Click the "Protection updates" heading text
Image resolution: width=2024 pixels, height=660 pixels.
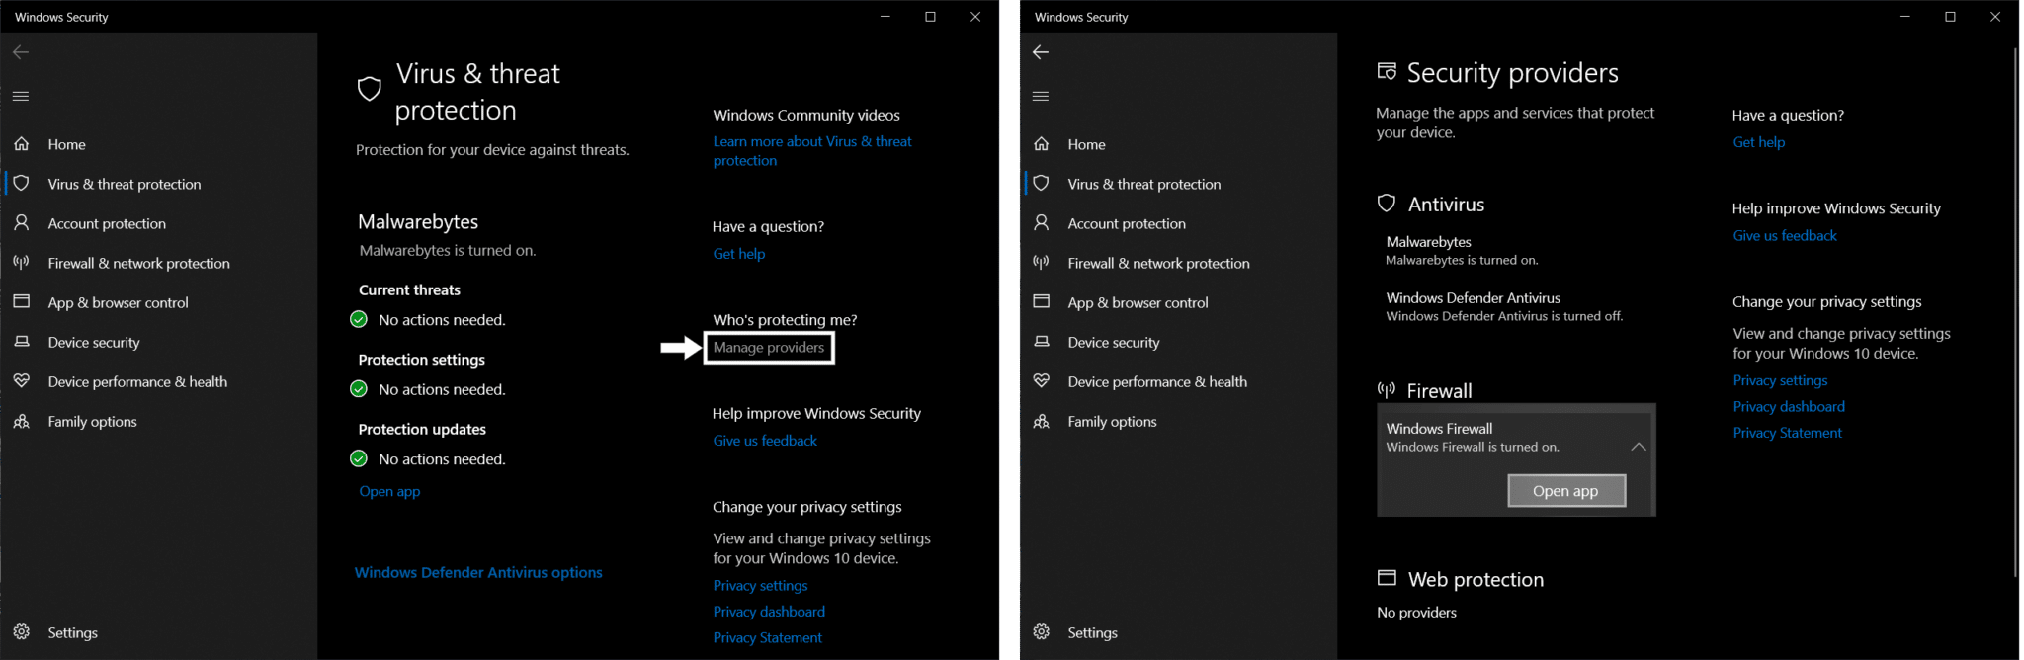(x=422, y=430)
